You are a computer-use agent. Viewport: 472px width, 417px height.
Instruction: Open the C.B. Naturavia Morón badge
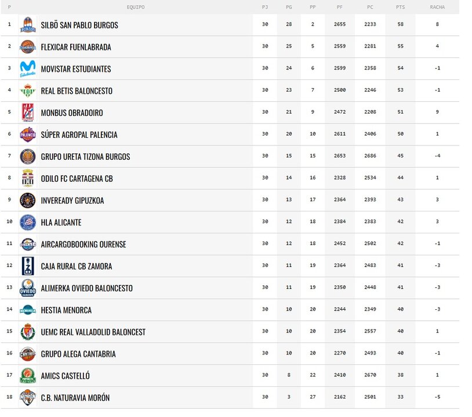click(x=28, y=397)
